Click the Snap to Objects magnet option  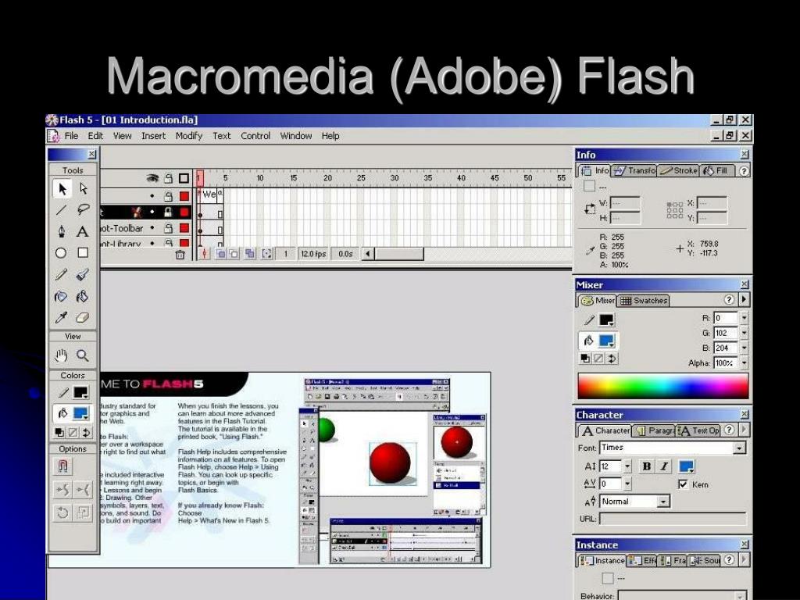pos(62,466)
